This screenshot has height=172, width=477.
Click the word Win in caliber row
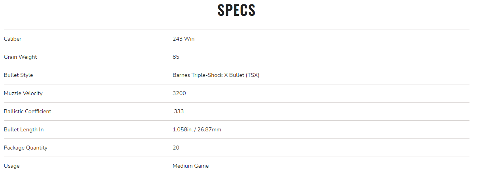190,39
